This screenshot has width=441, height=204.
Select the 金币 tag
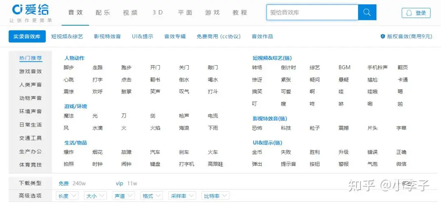pos(257,152)
